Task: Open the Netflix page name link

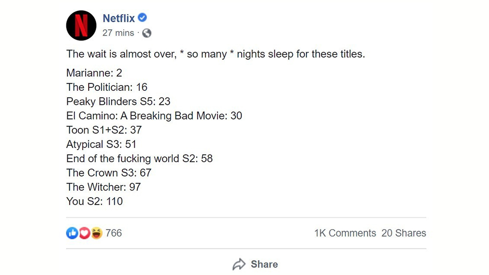Action: pyautogui.click(x=119, y=18)
